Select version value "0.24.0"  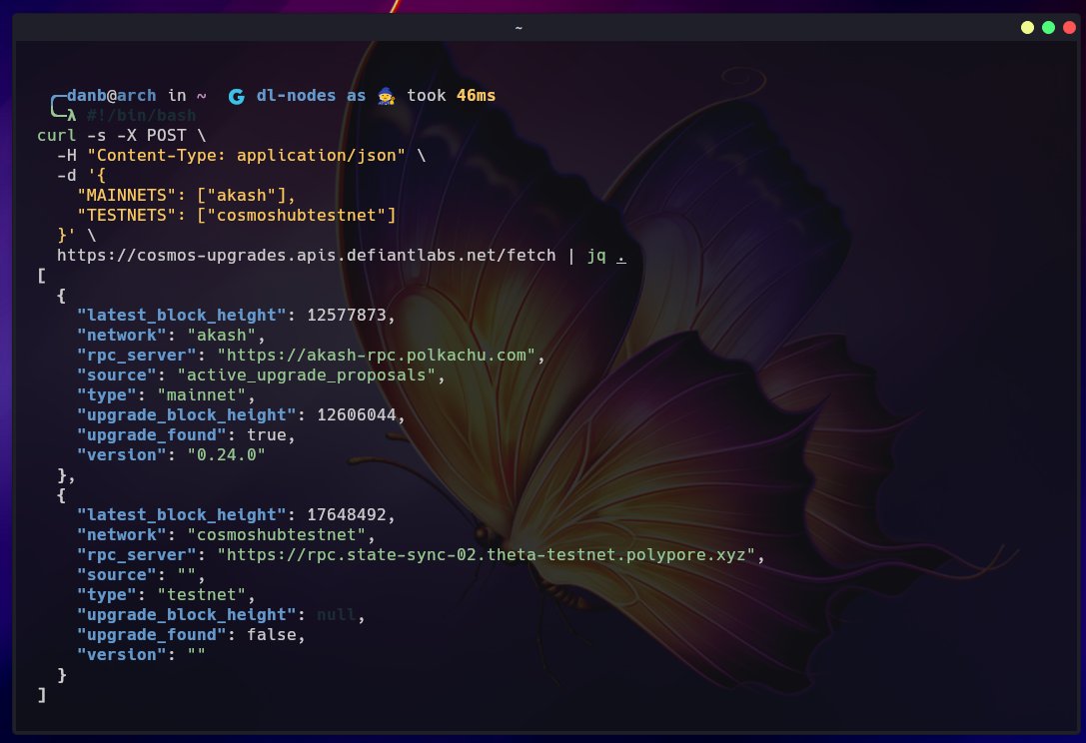coord(227,455)
